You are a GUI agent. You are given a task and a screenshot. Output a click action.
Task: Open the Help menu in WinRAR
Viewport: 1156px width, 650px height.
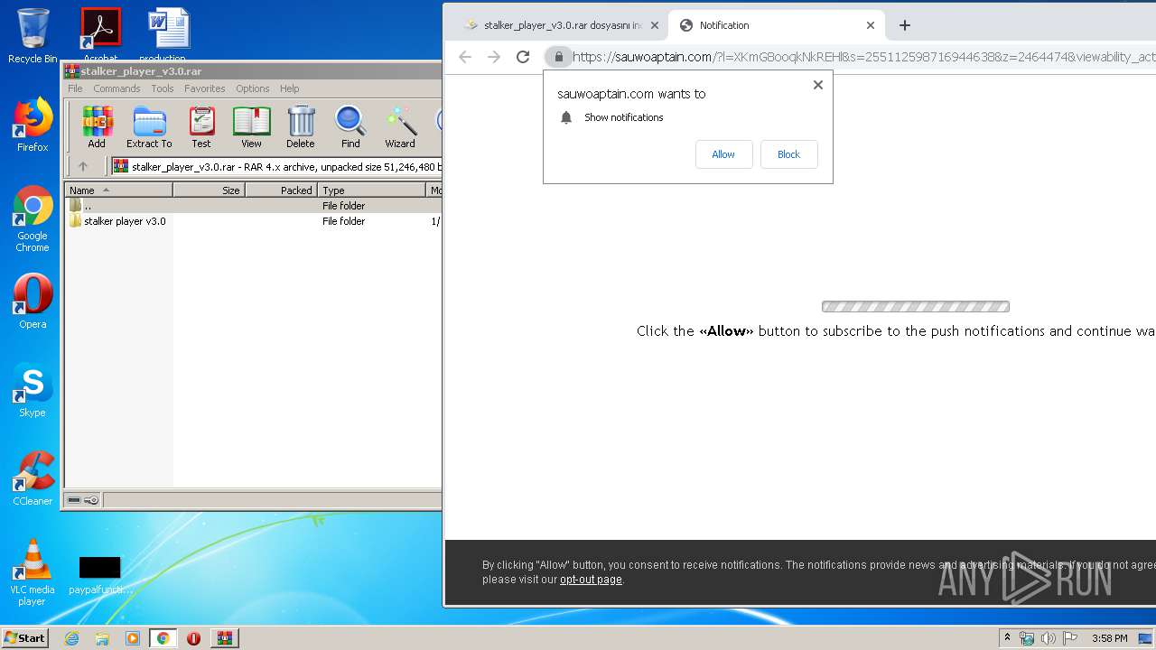click(x=289, y=88)
